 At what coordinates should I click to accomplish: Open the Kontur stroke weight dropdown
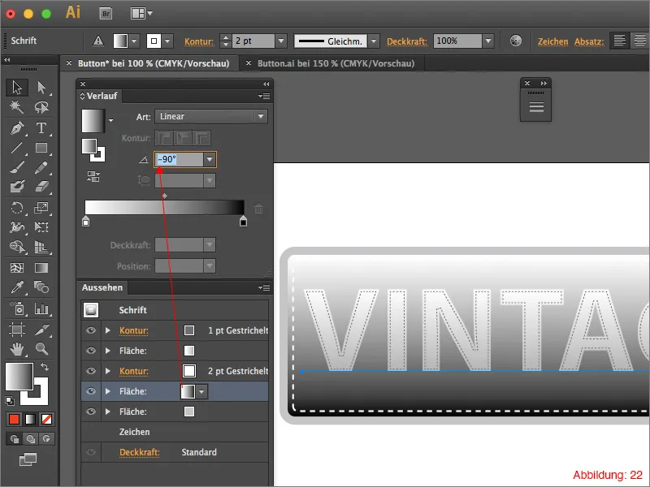click(x=281, y=41)
